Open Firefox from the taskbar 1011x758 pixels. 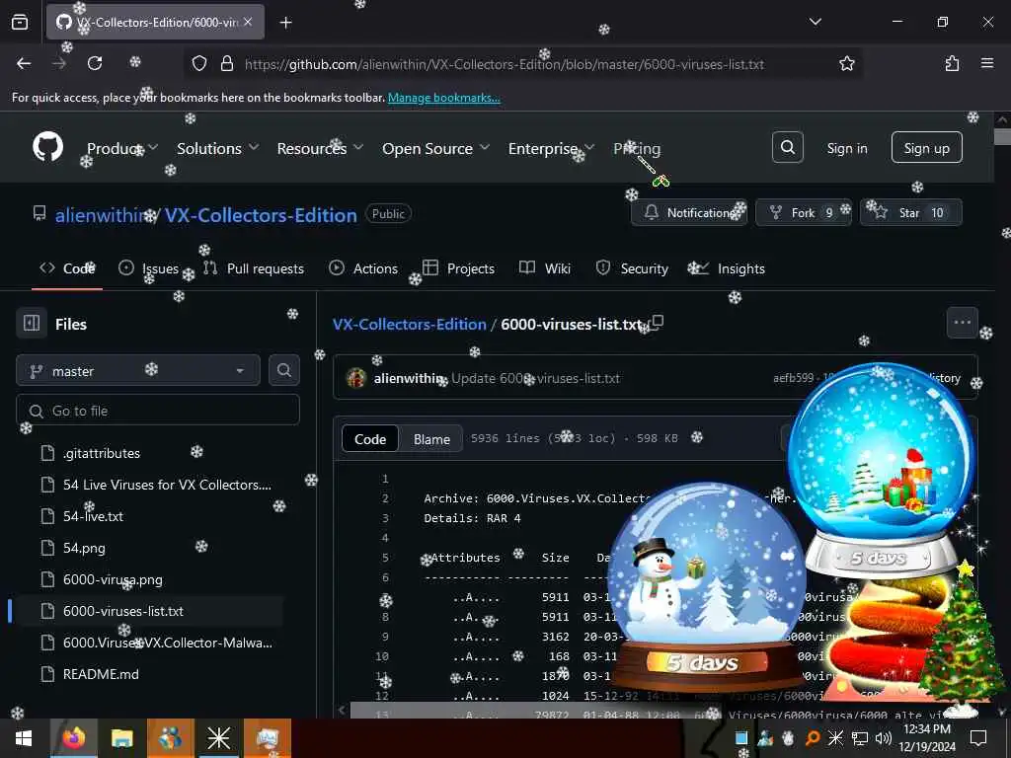tap(73, 738)
